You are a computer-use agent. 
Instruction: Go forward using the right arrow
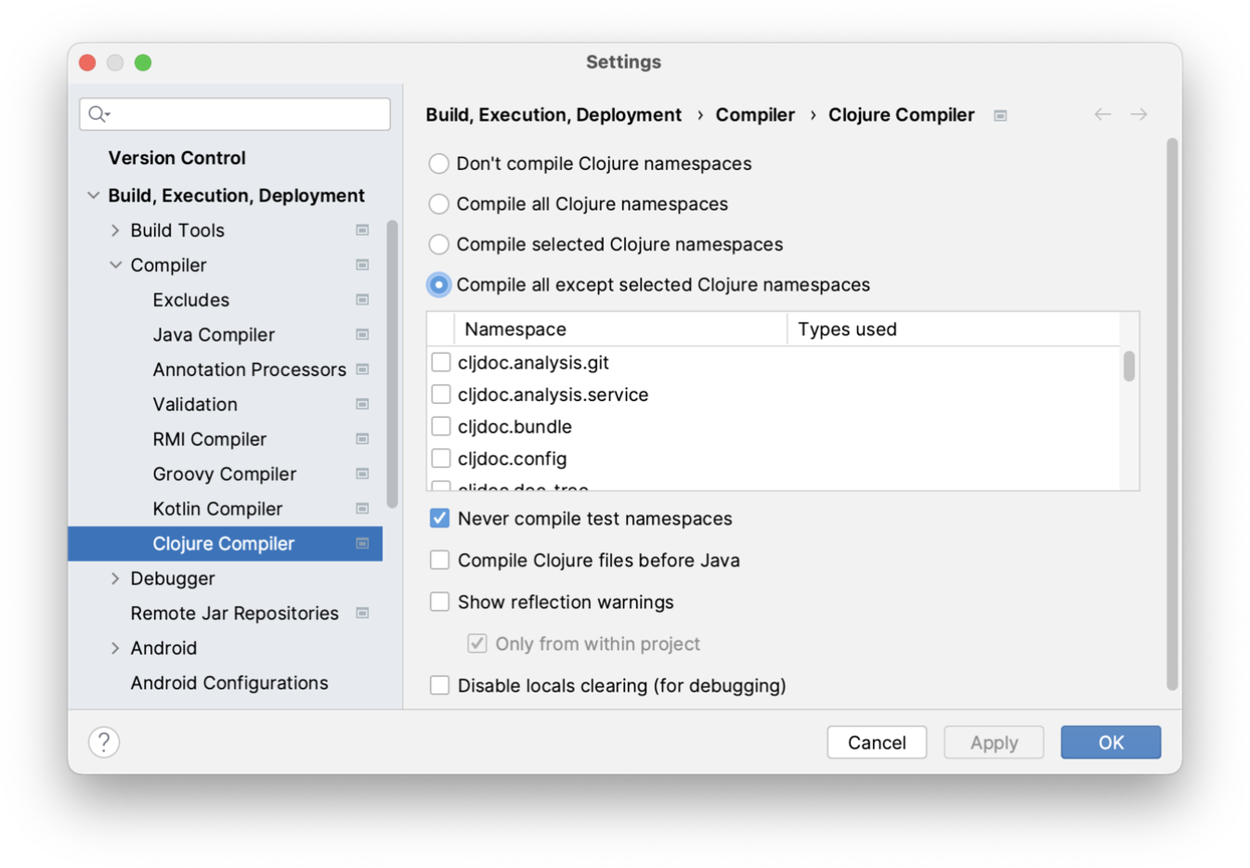pos(1139,114)
